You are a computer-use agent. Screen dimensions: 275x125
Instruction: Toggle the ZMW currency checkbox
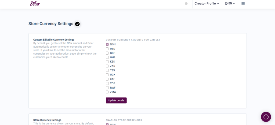click(x=107, y=92)
